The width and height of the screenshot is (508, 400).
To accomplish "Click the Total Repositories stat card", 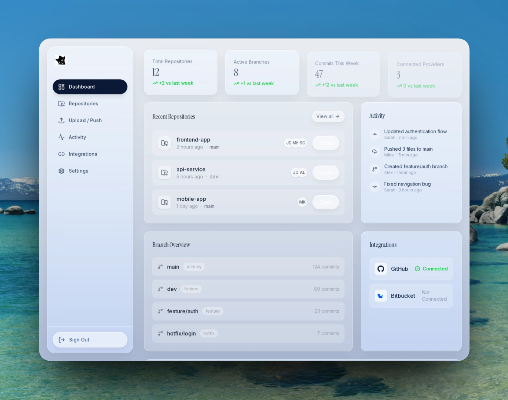I will pyautogui.click(x=180, y=72).
